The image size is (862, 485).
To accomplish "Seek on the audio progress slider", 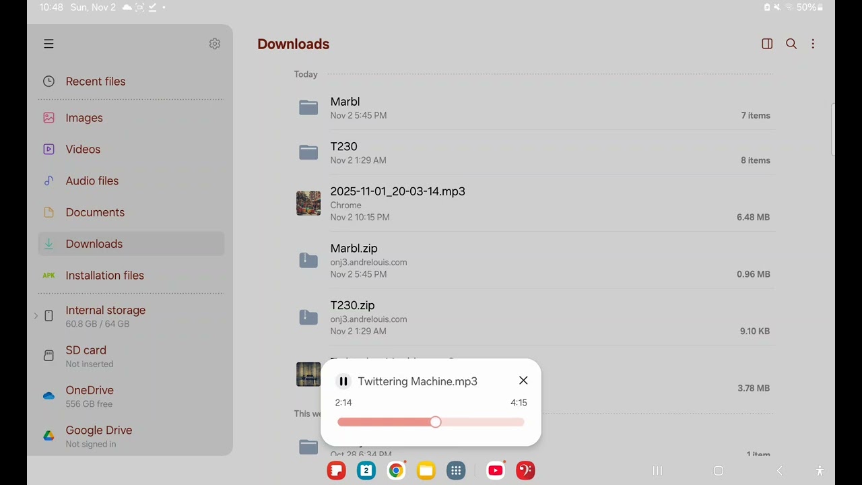I will coord(431,422).
